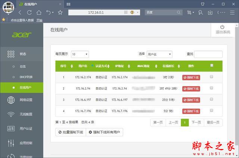Open 网络设置 globe menu
239x158 pixels.
(22, 100)
